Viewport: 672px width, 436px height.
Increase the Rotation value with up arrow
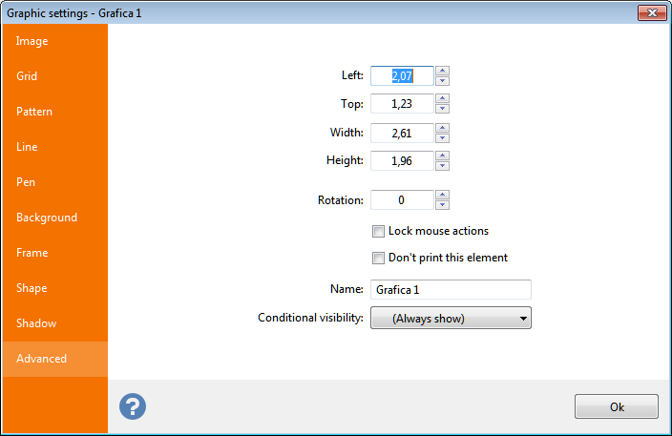(x=442, y=196)
